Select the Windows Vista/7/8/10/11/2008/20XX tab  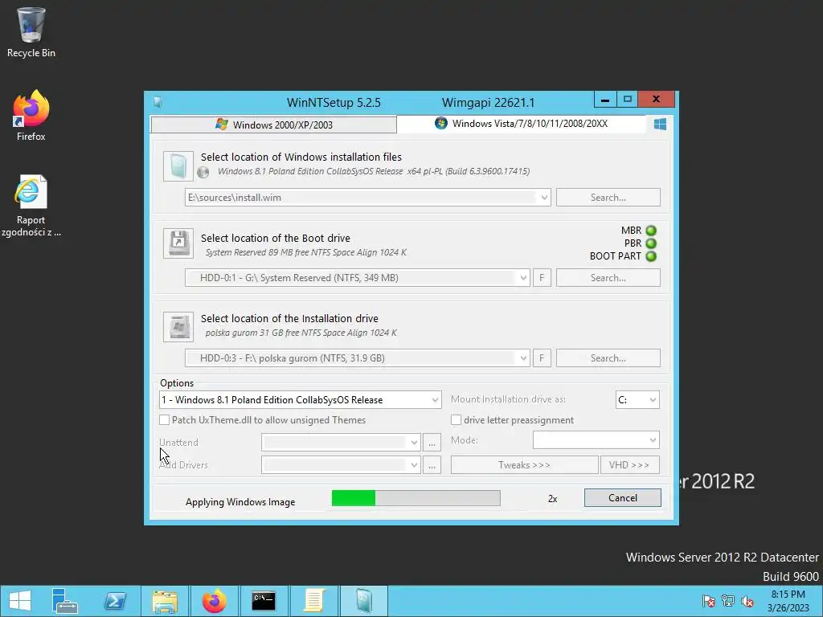(521, 124)
